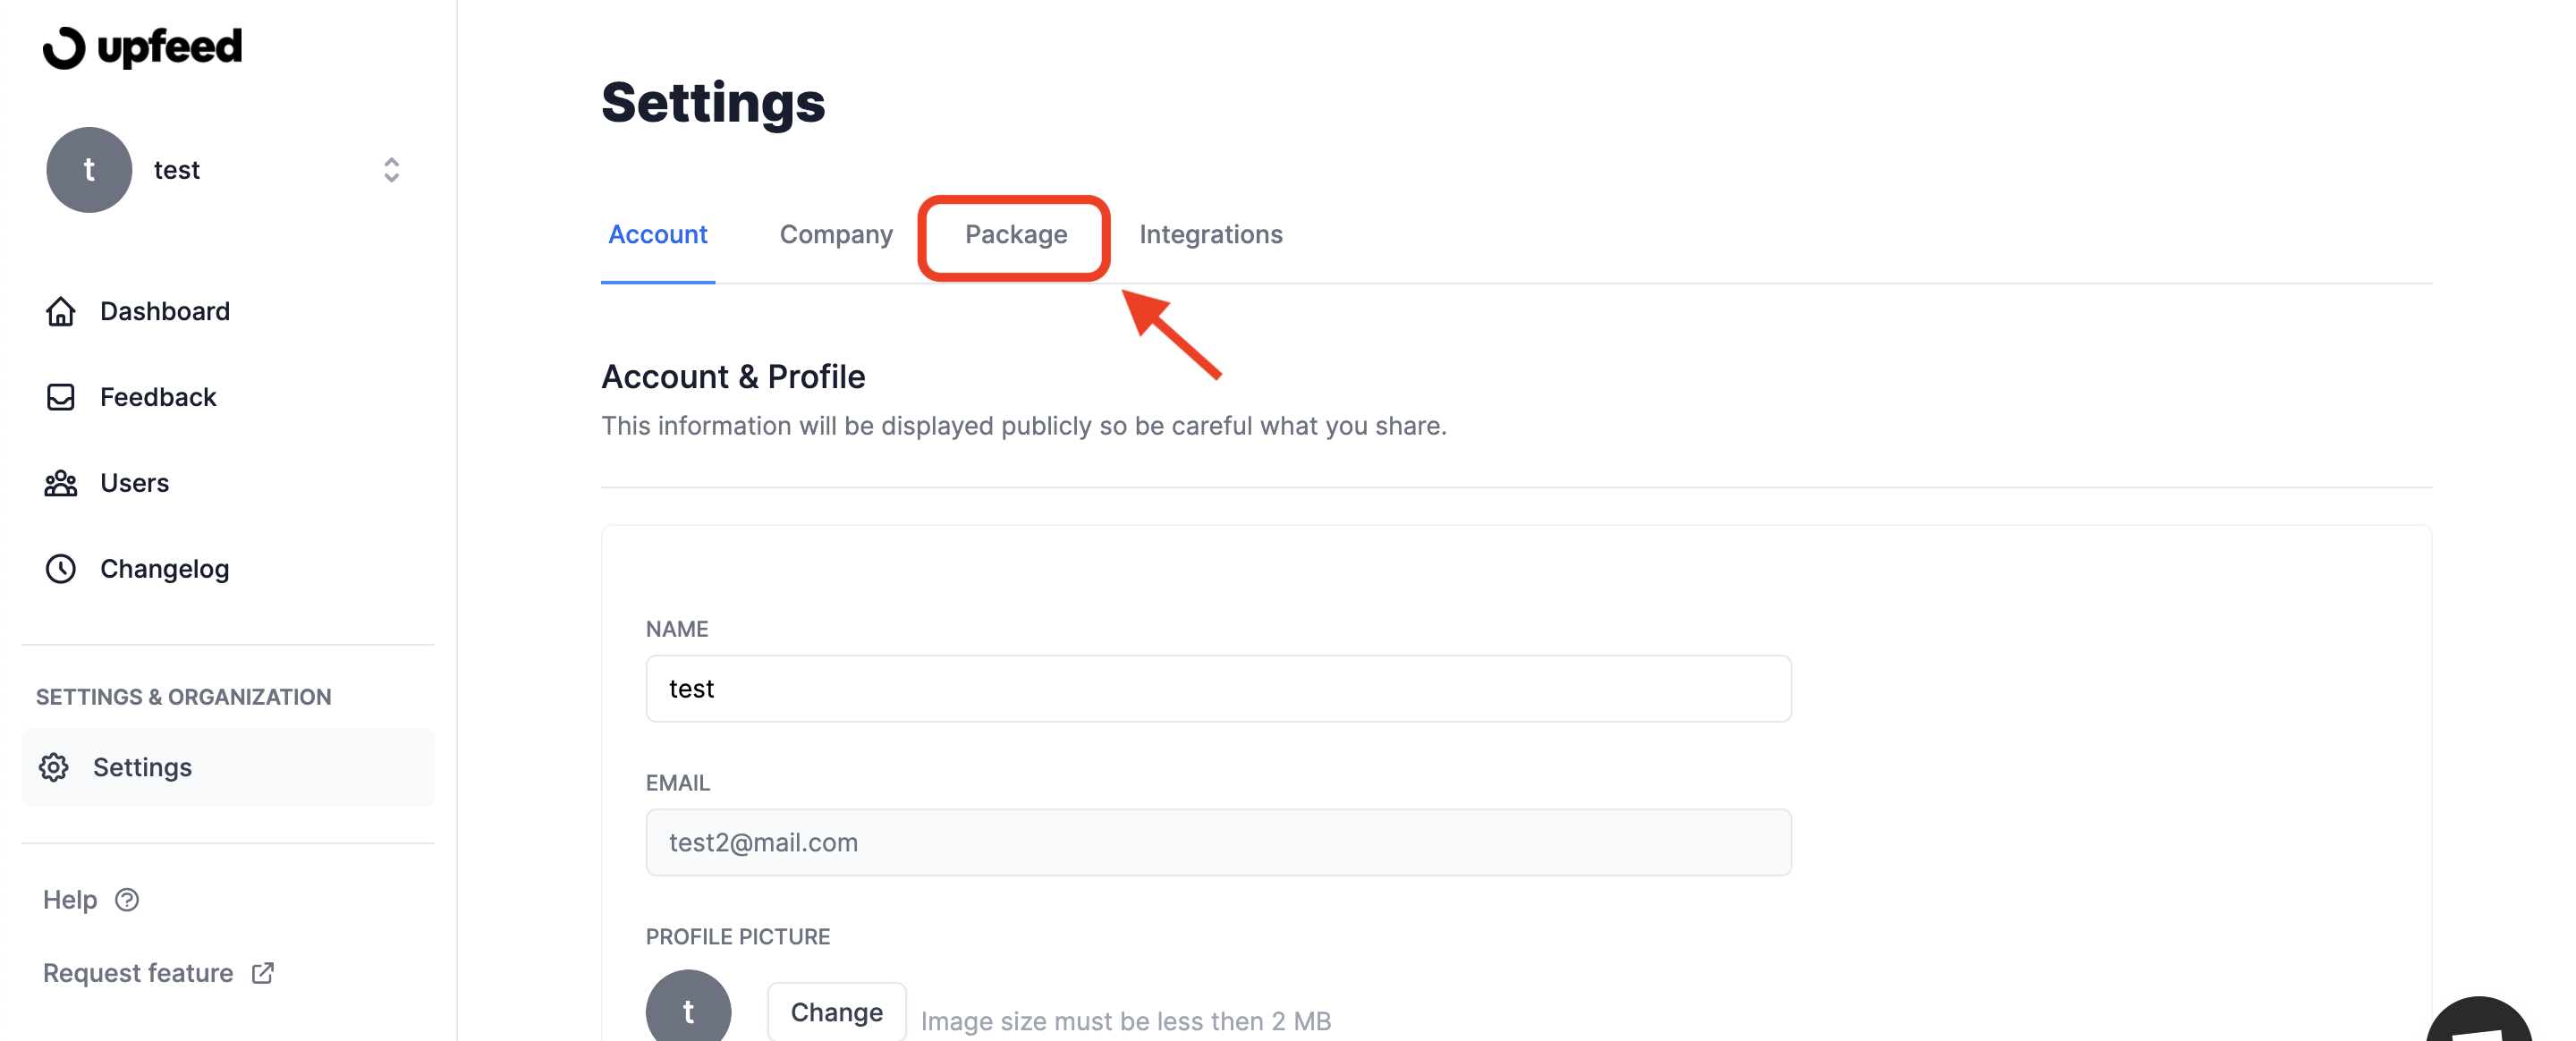Click the Help circle icon
The width and height of the screenshot is (2576, 1041).
[x=126, y=898]
